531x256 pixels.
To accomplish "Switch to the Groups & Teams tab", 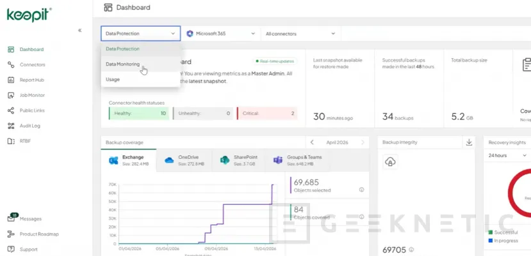I will (x=298, y=160).
